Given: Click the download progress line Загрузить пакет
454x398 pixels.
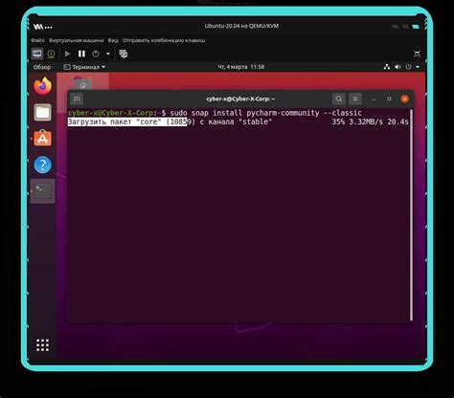Looking at the screenshot, I should [x=170, y=122].
